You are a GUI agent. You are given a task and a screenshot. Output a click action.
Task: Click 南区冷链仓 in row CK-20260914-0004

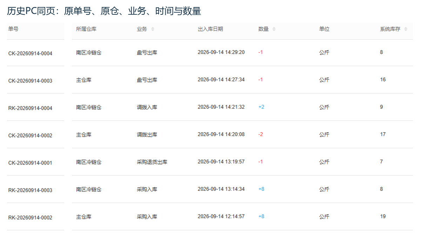pyautogui.click(x=89, y=53)
